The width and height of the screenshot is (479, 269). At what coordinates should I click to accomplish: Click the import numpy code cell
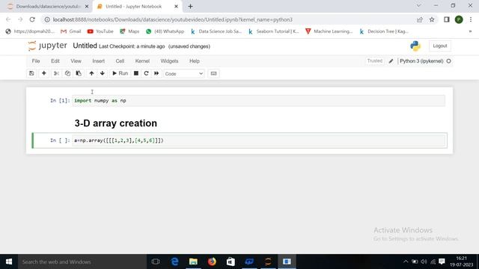[x=258, y=101]
